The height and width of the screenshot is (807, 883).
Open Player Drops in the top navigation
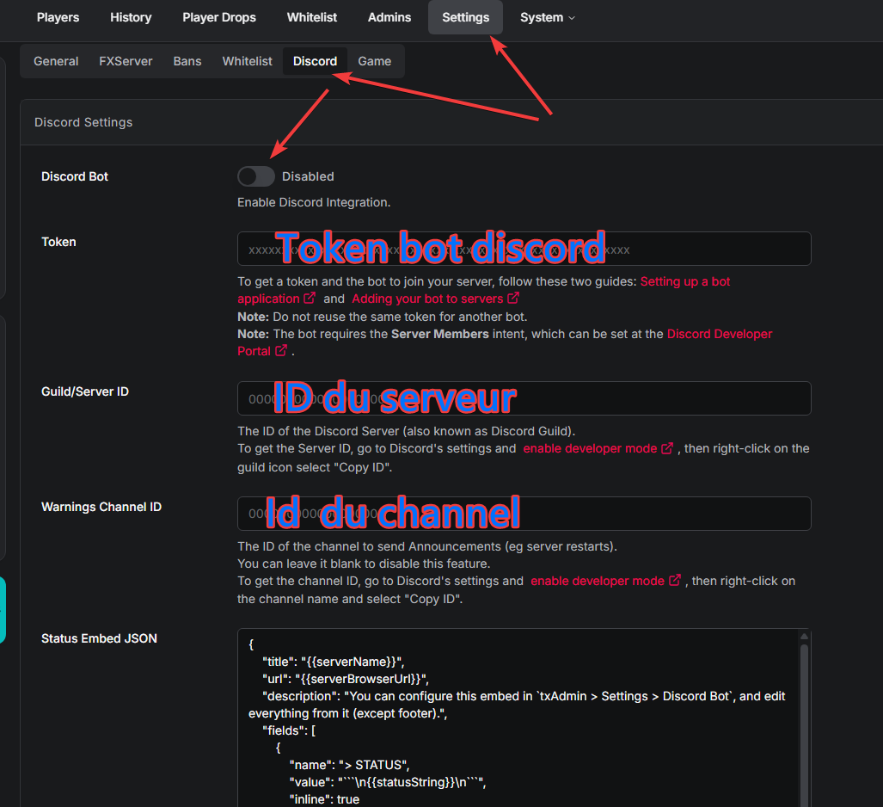coord(219,17)
